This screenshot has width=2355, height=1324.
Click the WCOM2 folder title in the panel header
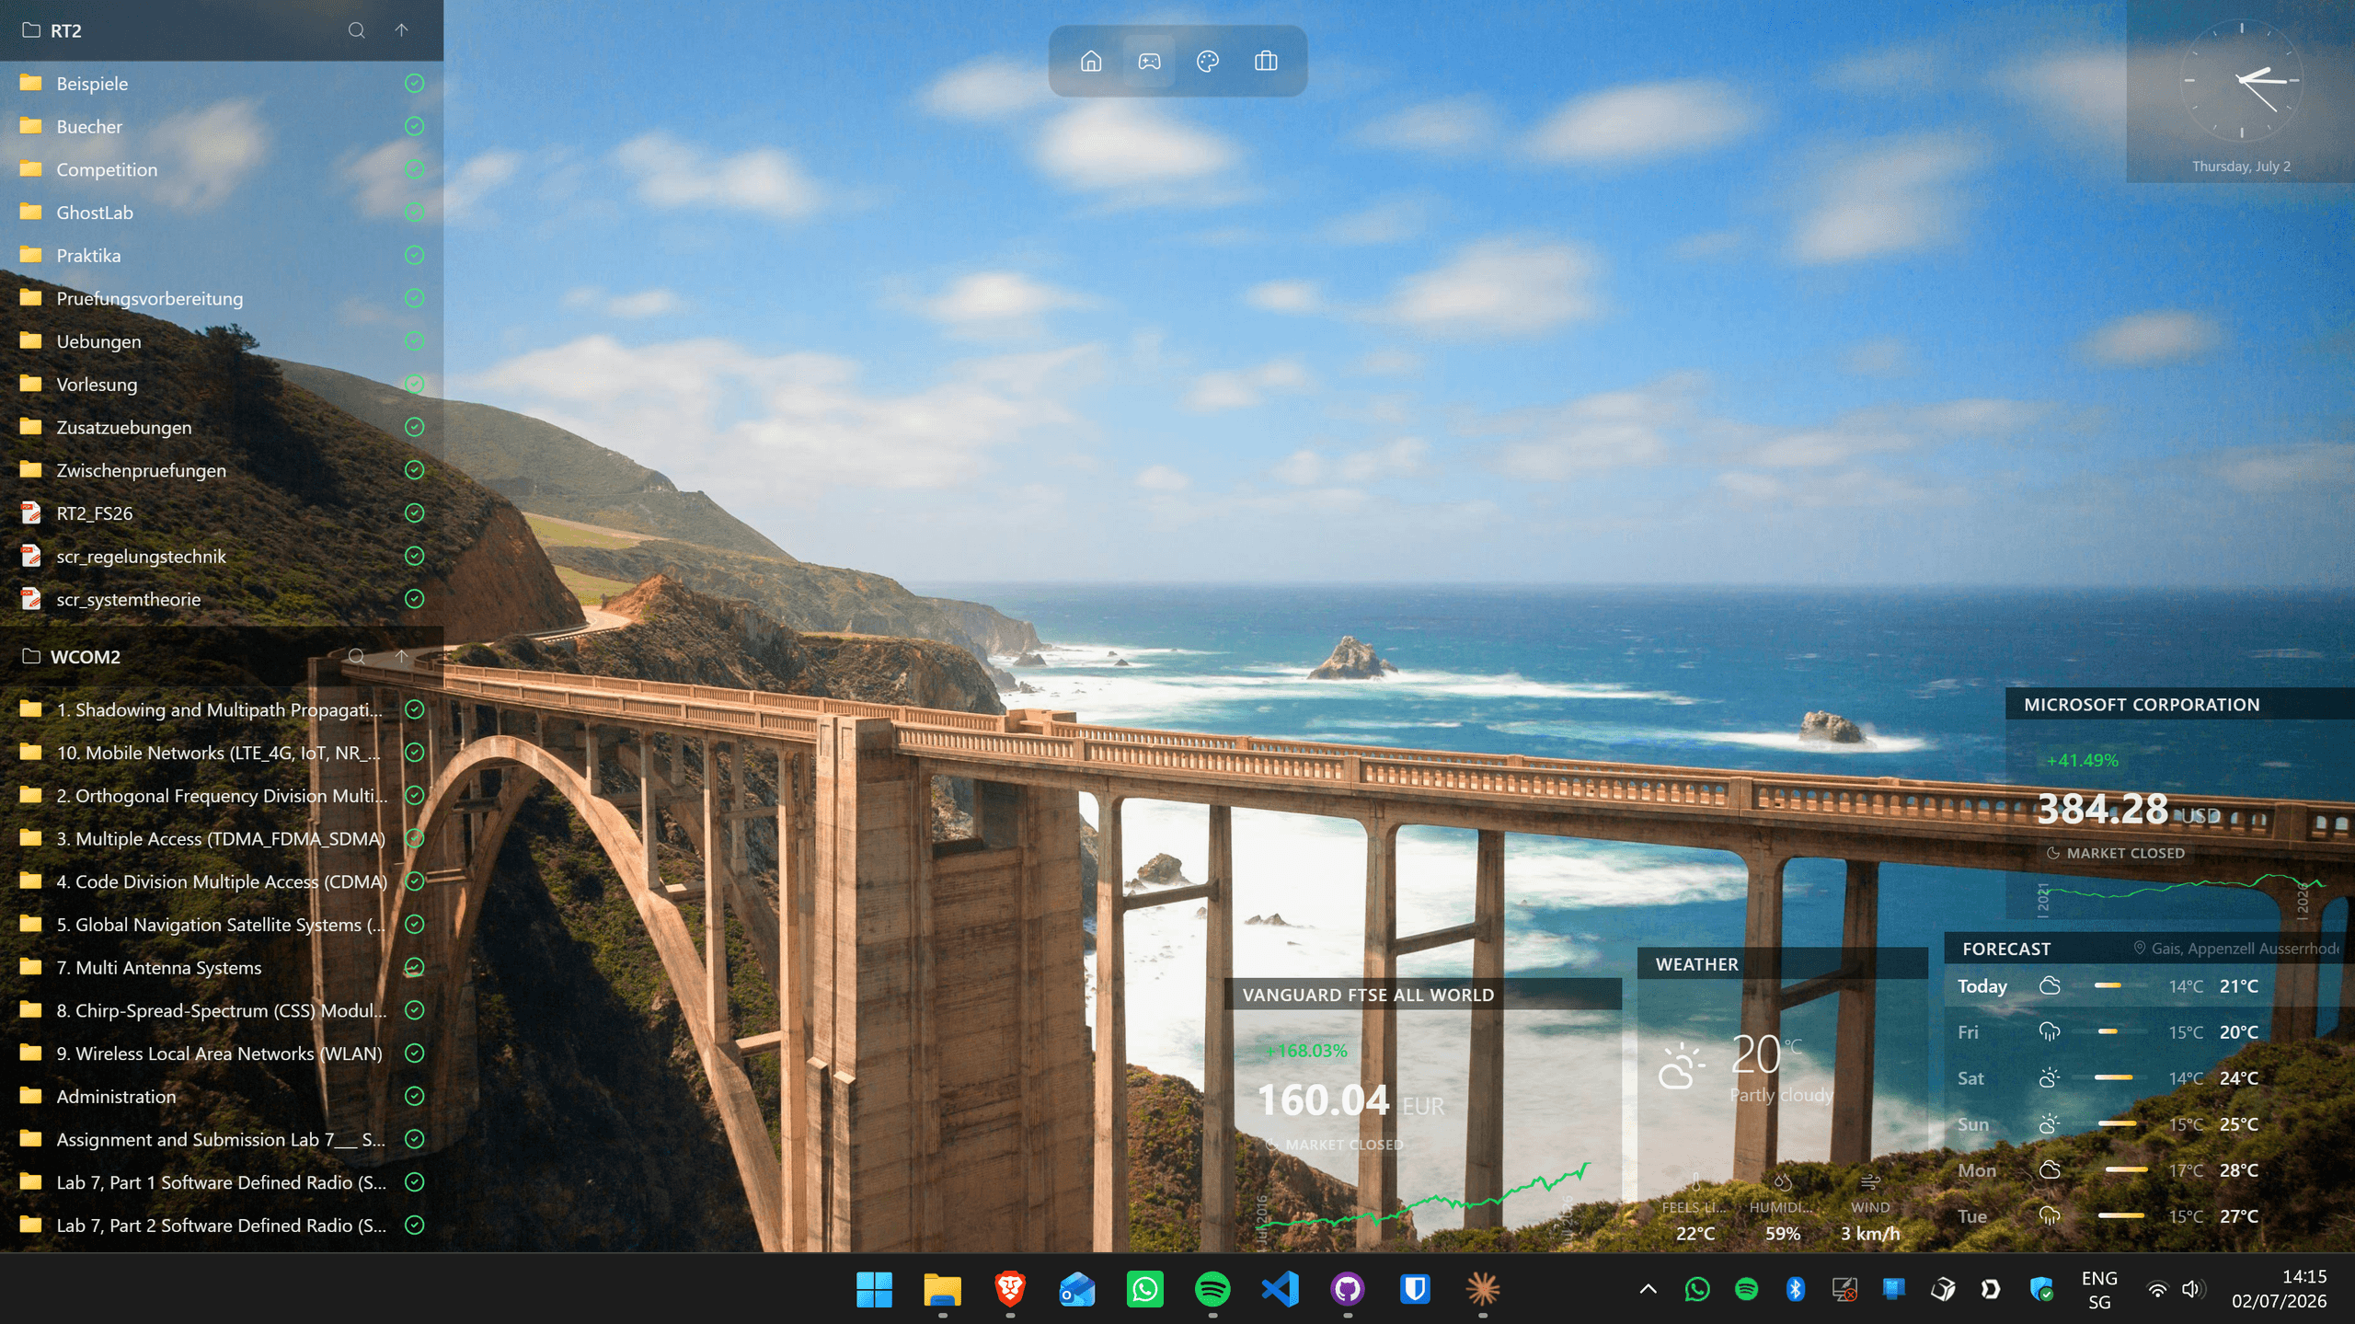(x=85, y=656)
